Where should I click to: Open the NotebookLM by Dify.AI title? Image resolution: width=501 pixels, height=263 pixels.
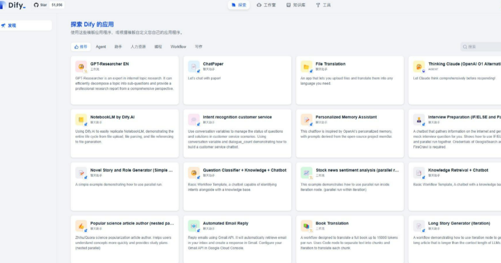click(x=112, y=117)
